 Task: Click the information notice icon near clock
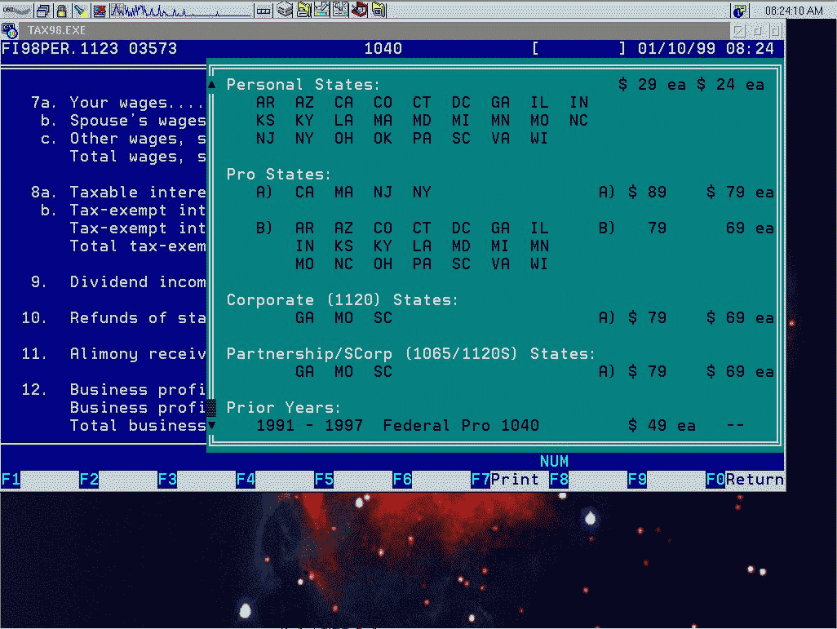click(x=739, y=11)
